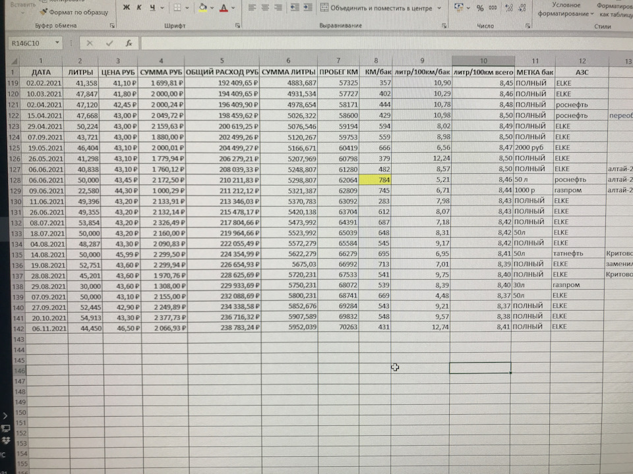Cancel formula entry (X)
633x474 pixels.
click(90, 43)
